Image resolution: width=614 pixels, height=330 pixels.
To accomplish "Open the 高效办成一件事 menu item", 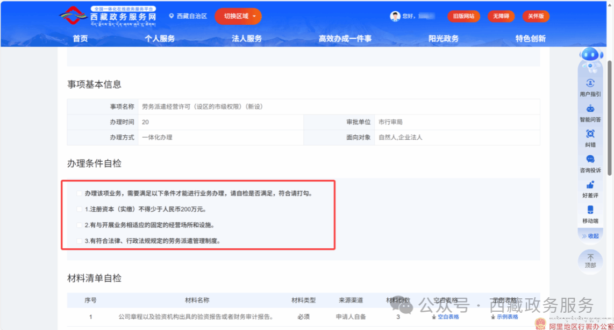I will point(345,39).
